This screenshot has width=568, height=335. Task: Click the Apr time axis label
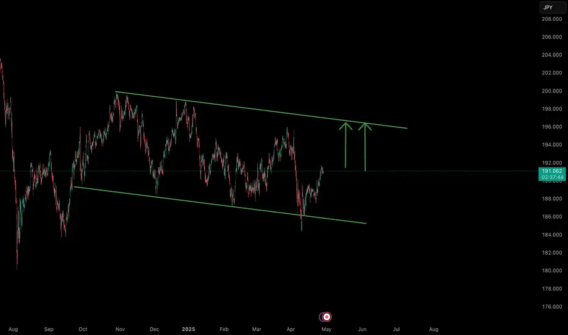291,329
